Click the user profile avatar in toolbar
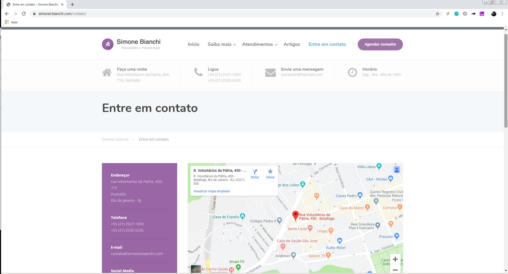 [494, 14]
